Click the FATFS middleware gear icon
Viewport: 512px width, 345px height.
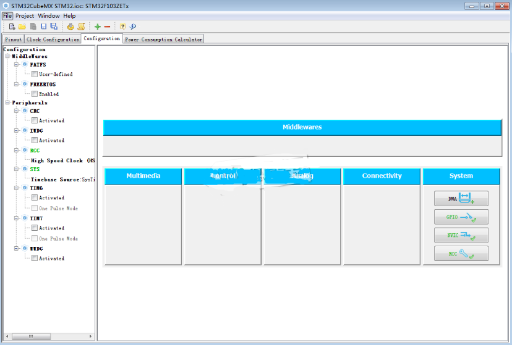click(25, 64)
